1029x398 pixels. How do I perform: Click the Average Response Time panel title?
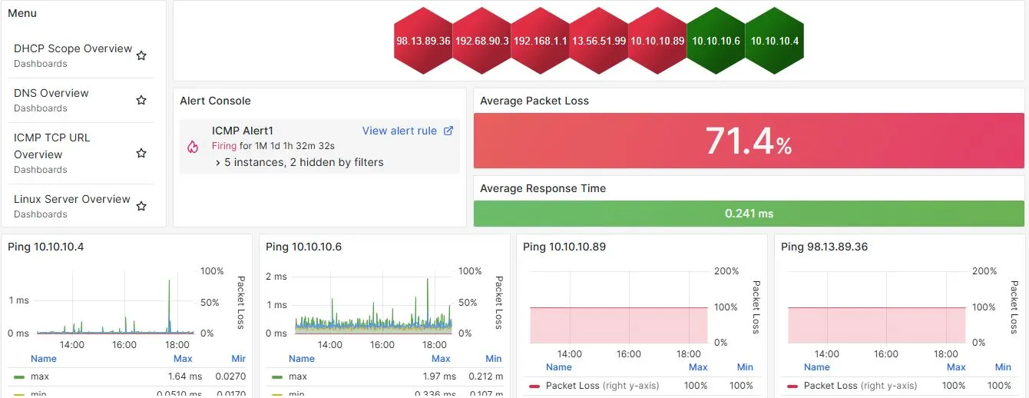tap(543, 188)
